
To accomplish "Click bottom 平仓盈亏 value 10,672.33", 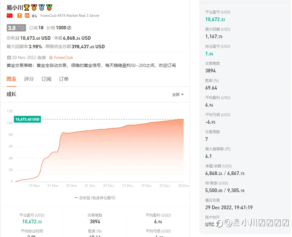I will coord(32,221).
